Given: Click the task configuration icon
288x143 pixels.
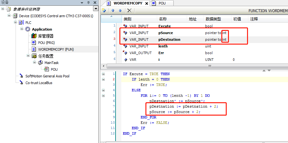Looking at the screenshot, I should click(34, 56).
